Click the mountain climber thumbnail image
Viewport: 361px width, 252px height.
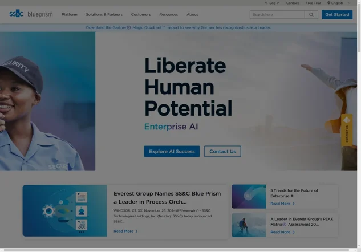[249, 225]
